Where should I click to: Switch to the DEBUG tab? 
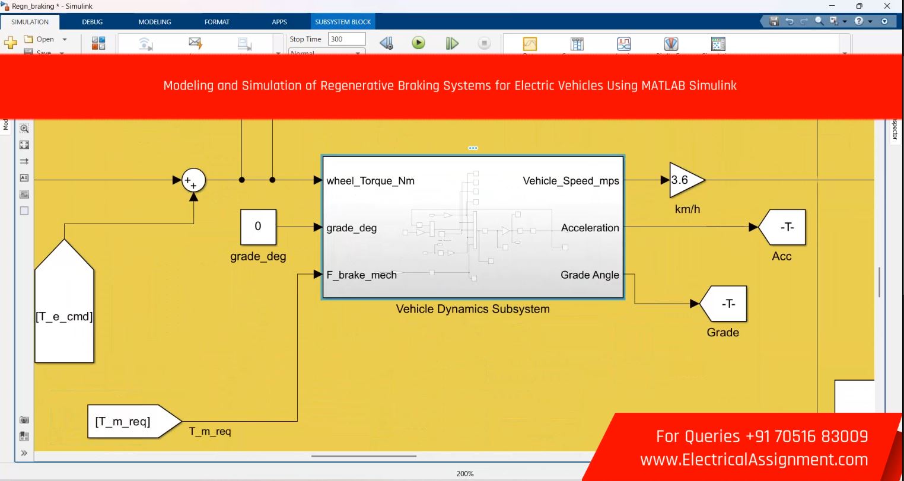93,22
